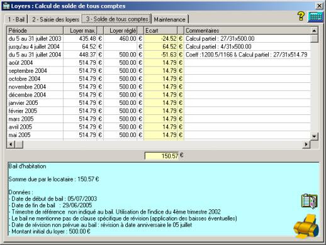Click the horizontal scrollbar thumb of the table
Screen dimensions: 326x245
(19, 144)
